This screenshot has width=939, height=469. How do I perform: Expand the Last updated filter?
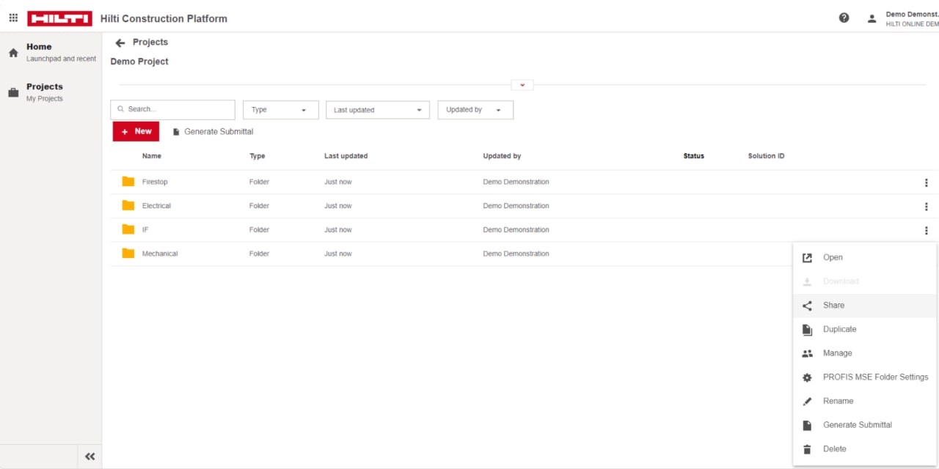pyautogui.click(x=377, y=109)
